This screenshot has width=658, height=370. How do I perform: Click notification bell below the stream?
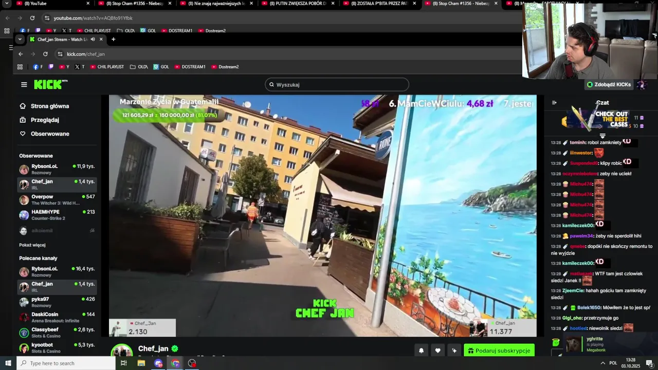click(x=421, y=350)
